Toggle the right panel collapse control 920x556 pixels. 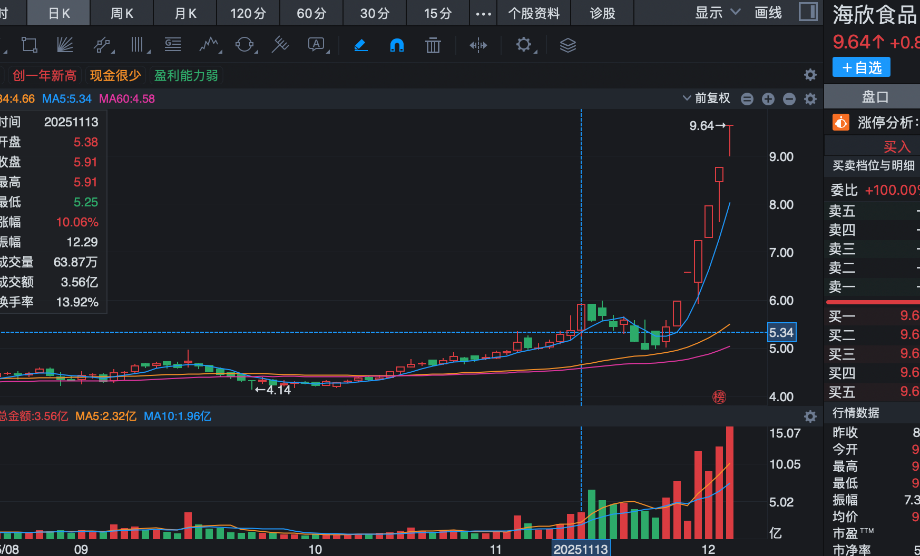point(808,11)
